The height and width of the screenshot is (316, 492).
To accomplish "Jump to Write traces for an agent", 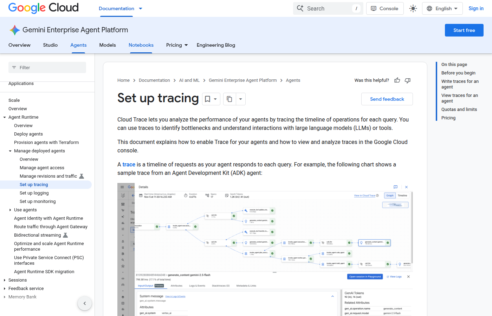I will coord(460,84).
